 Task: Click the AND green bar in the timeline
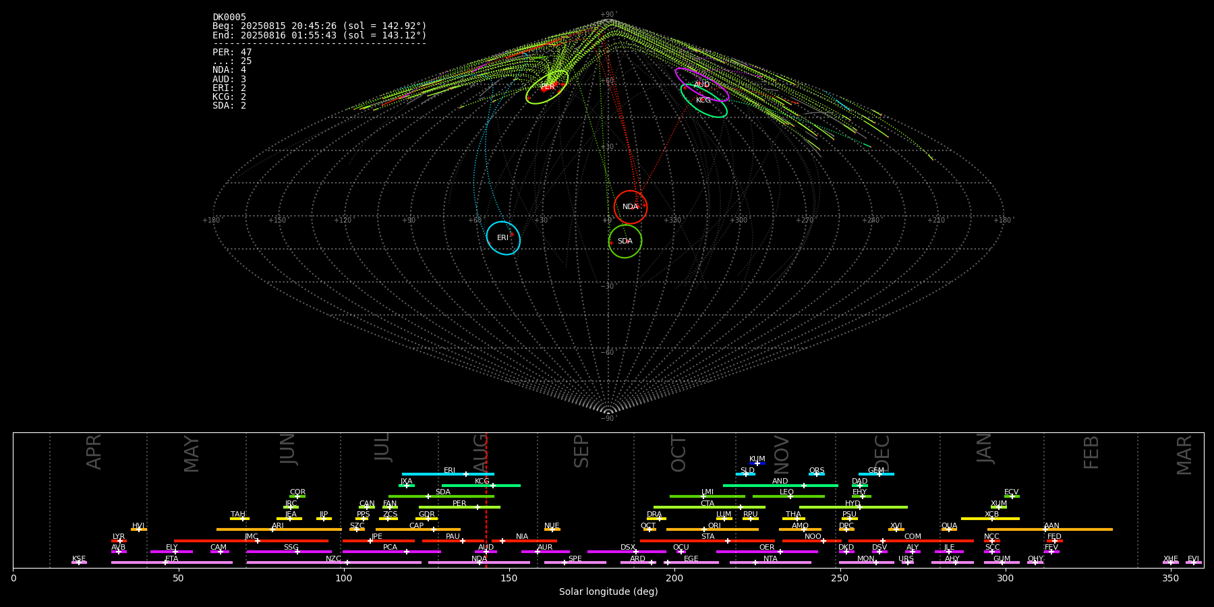click(x=780, y=485)
